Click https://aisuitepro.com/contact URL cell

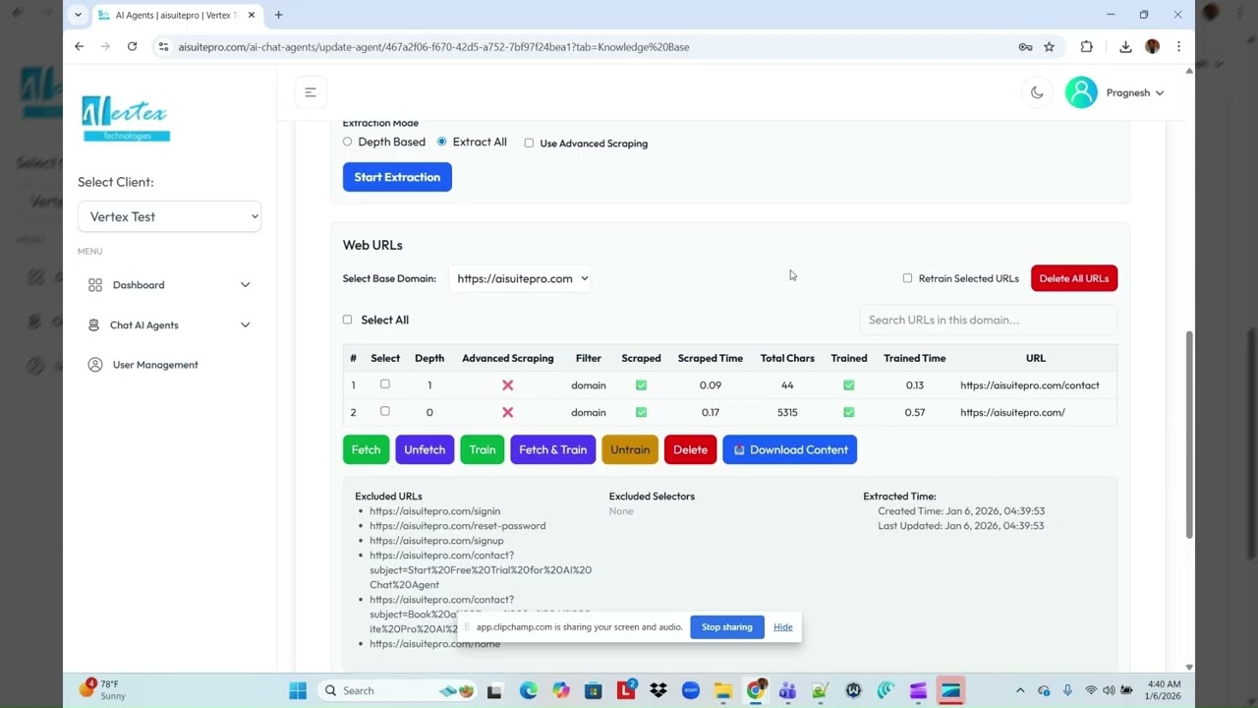click(1030, 385)
